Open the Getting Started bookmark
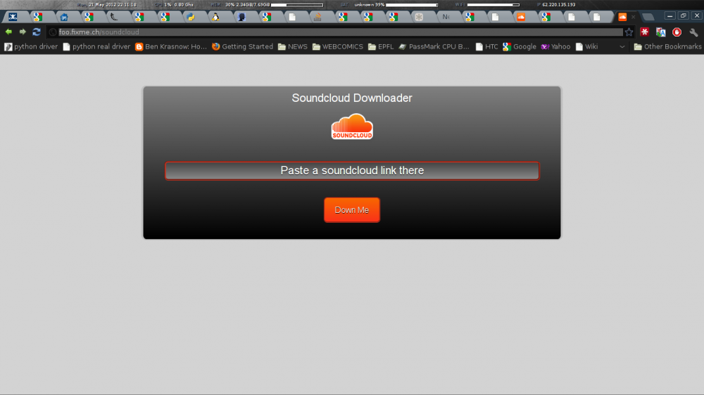 point(241,47)
